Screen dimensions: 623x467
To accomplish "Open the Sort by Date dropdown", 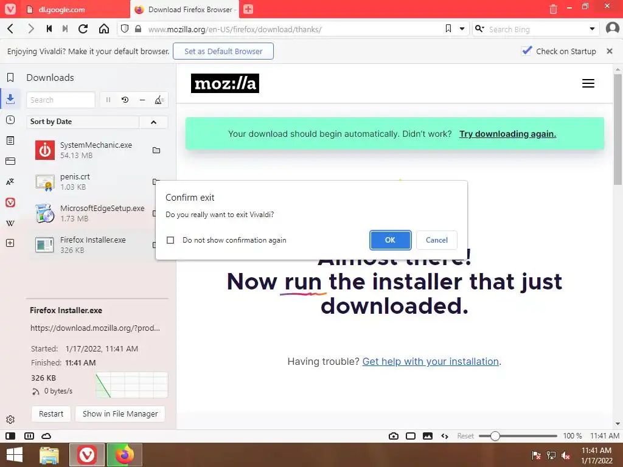I will pos(83,122).
